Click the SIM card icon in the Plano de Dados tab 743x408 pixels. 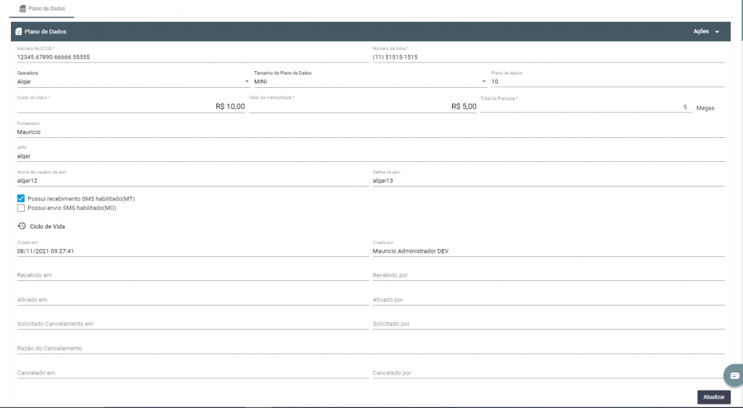point(22,9)
